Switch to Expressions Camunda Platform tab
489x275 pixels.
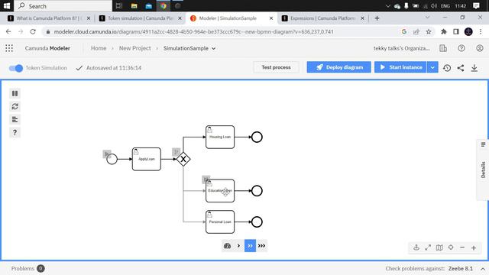[x=322, y=18]
